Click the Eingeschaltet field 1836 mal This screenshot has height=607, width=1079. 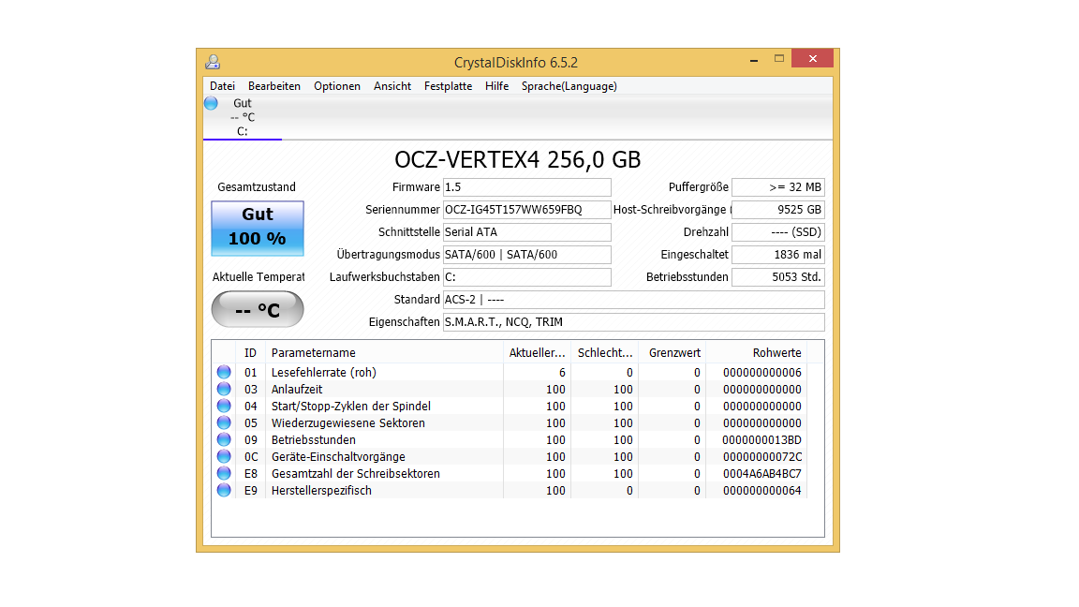click(x=778, y=255)
